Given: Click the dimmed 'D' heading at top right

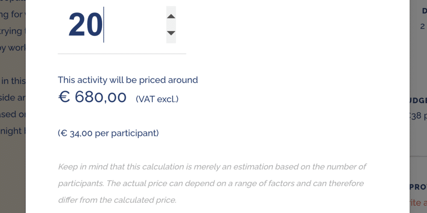Looking at the screenshot, I should tap(424, 12).
